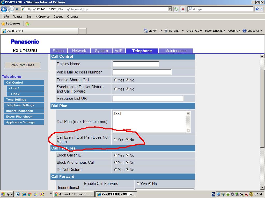Viewport: 265px width, 198px height.
Task: Click the page scrollbar down arrow
Action: [x=262, y=188]
